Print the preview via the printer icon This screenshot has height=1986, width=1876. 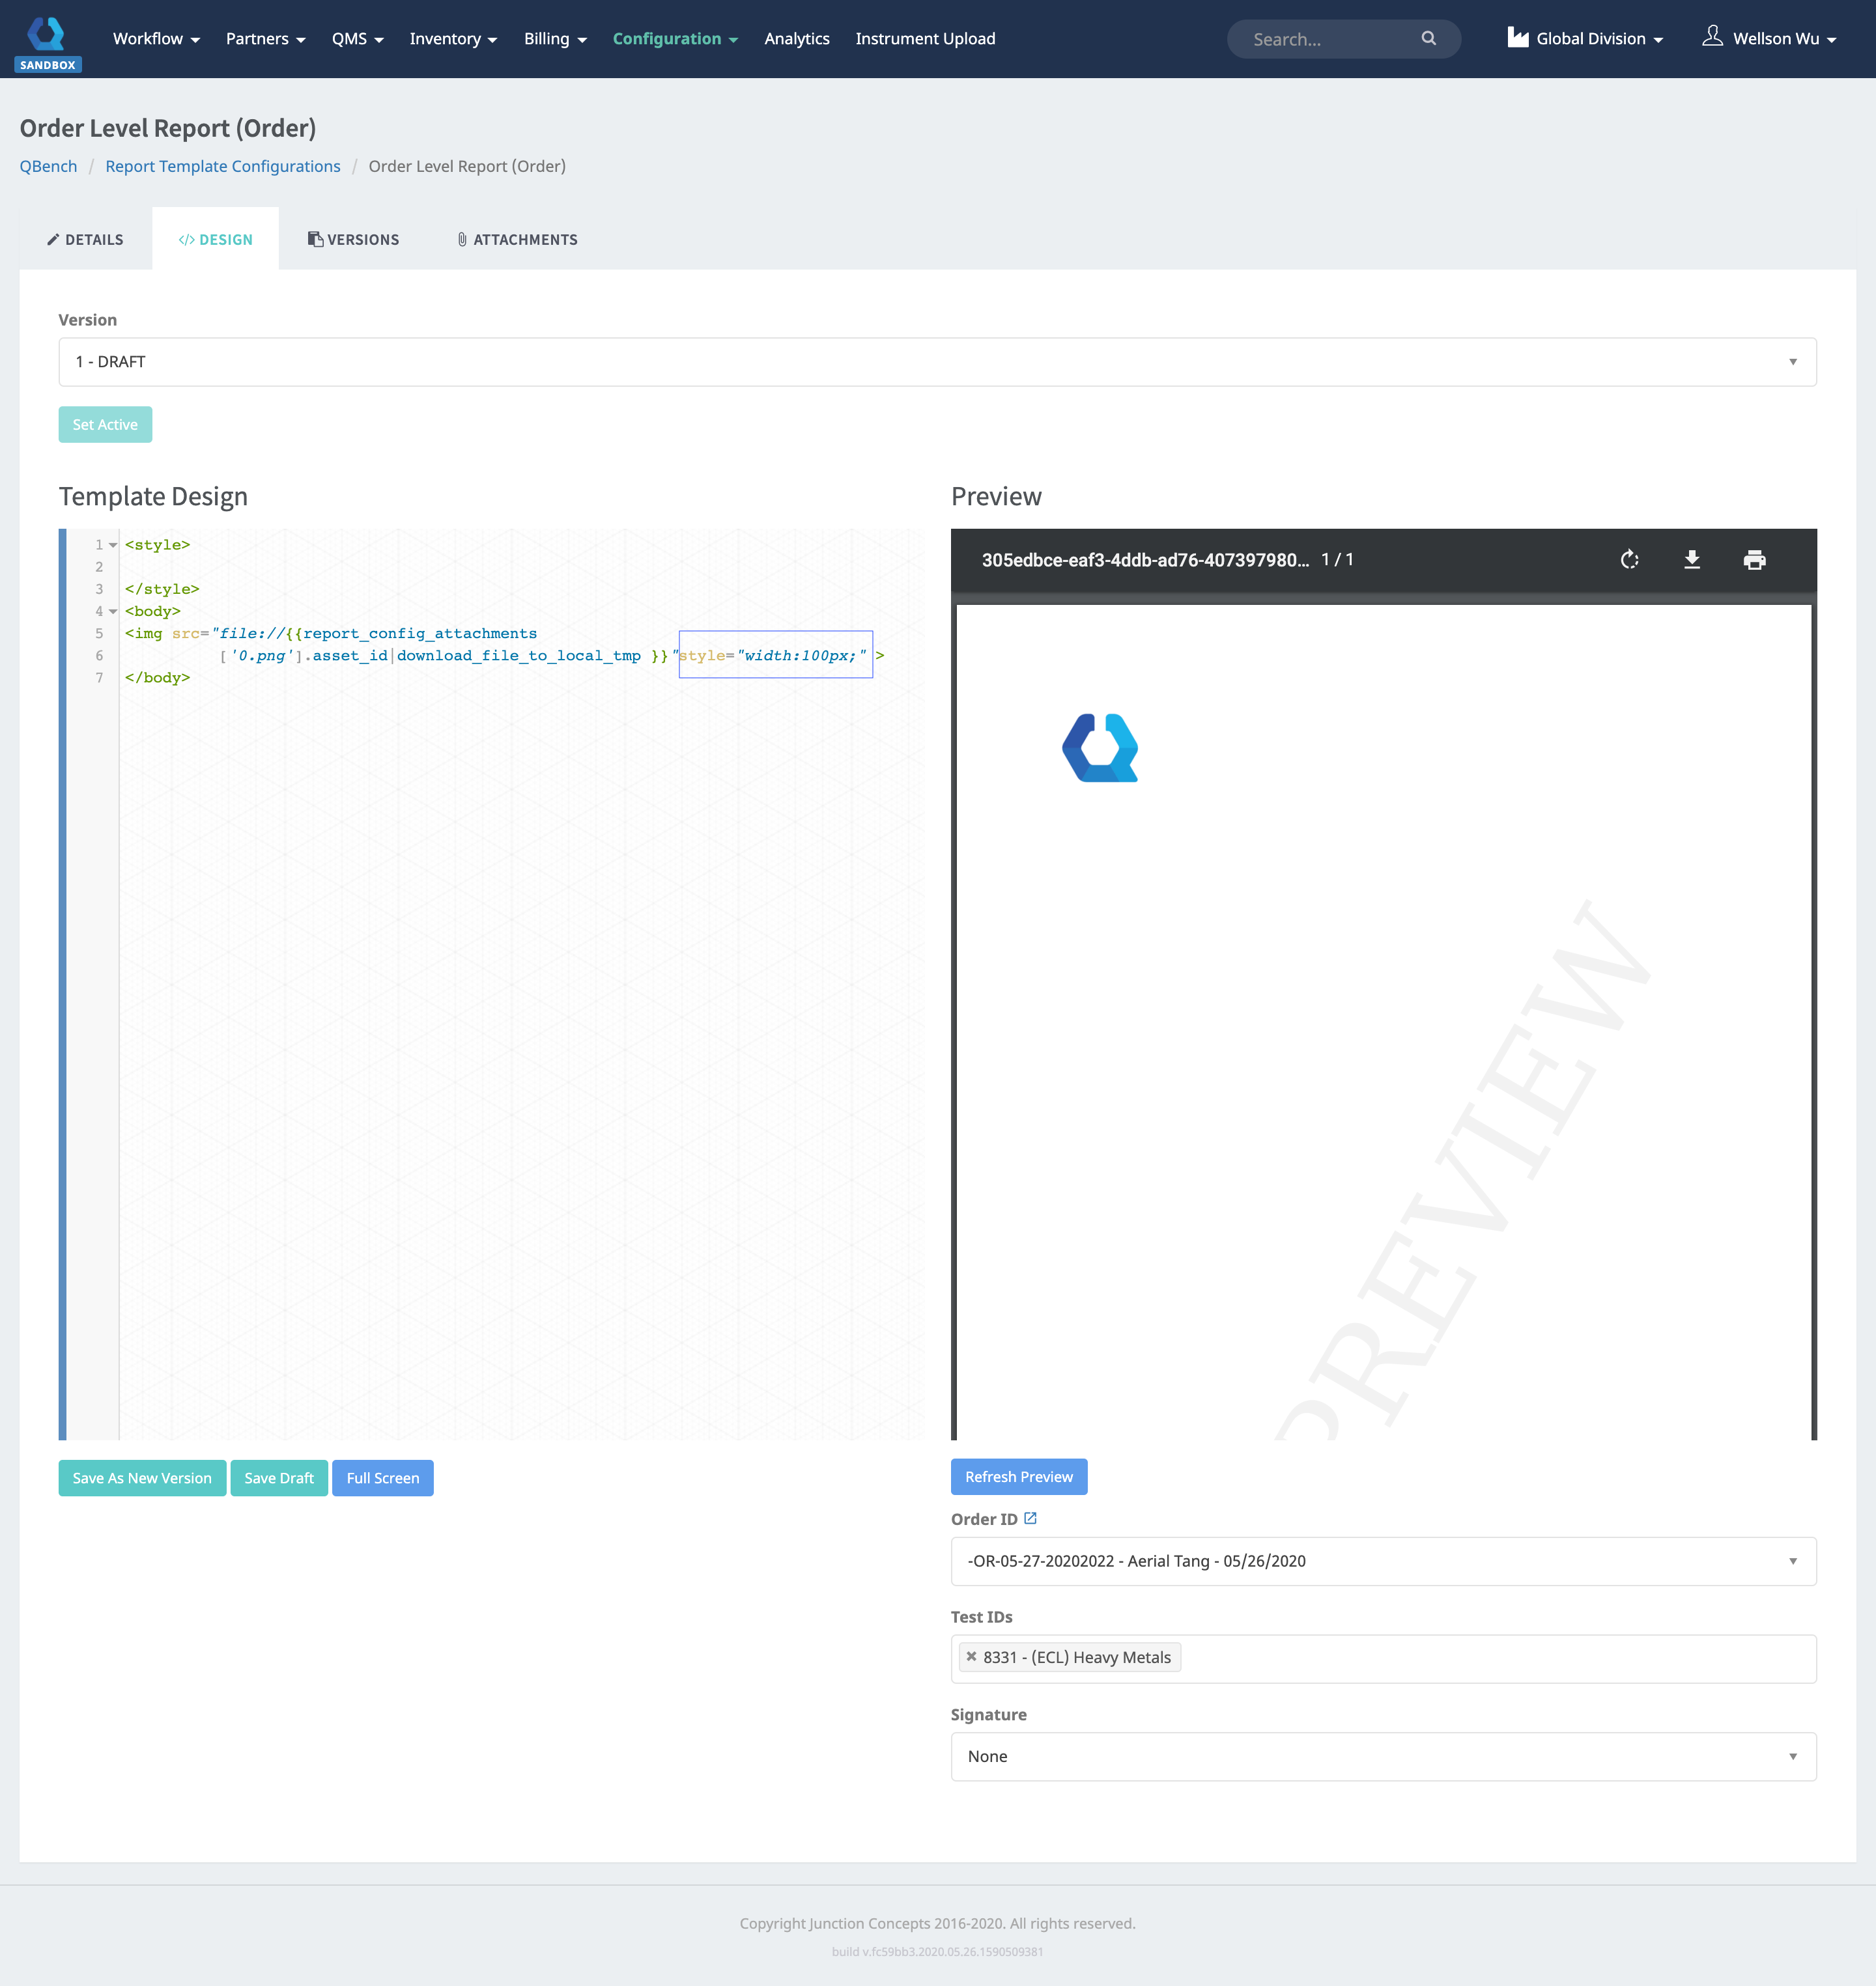click(1755, 560)
